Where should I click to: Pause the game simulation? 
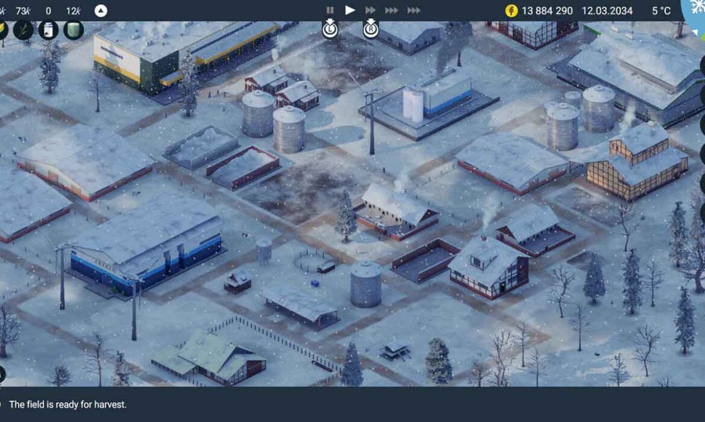tap(330, 10)
